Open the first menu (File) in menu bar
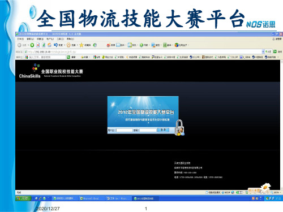The width and height of the screenshot is (283, 212). click(x=20, y=39)
